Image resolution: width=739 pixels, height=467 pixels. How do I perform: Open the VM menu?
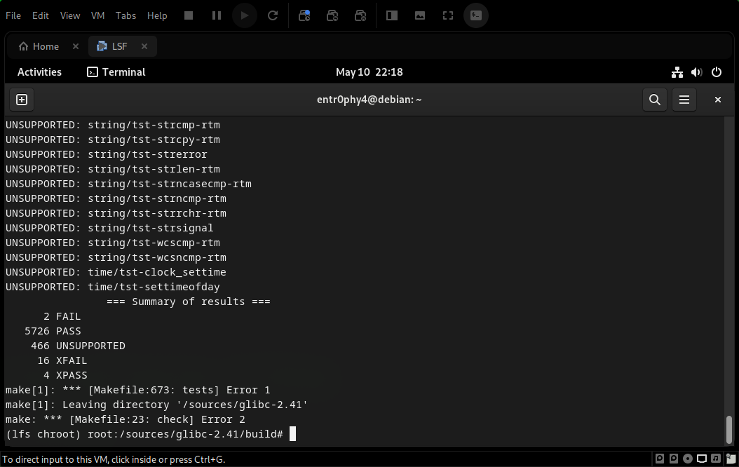pos(97,15)
